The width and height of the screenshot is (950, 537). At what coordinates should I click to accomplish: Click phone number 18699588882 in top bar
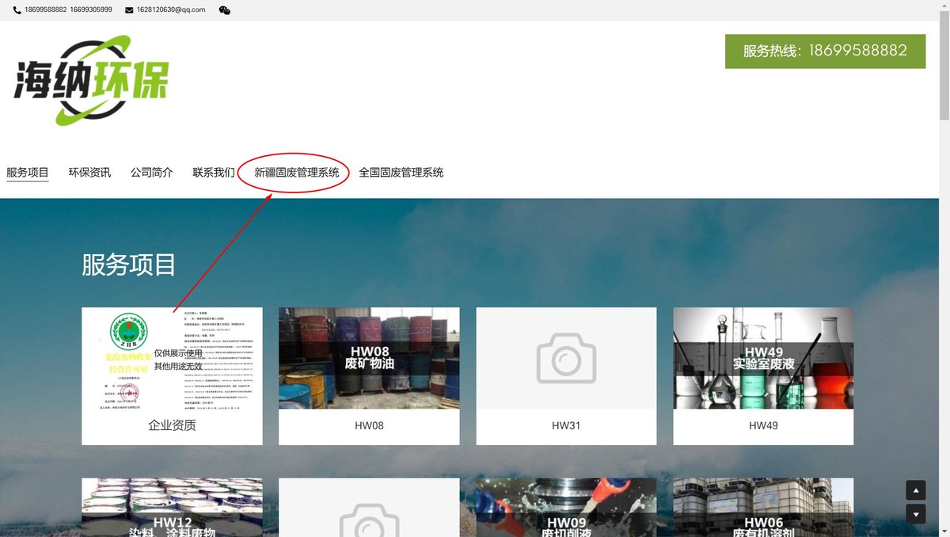click(x=46, y=10)
